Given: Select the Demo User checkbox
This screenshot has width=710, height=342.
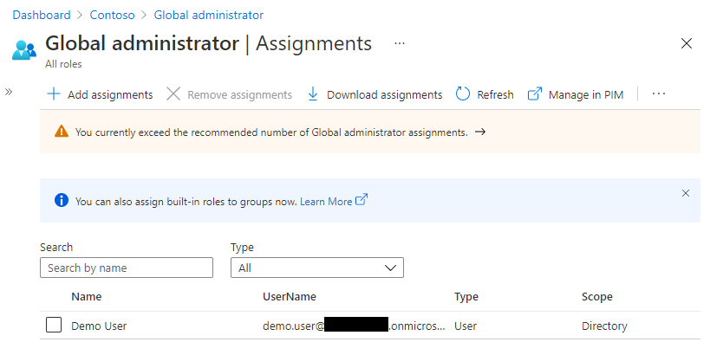Looking at the screenshot, I should pyautogui.click(x=54, y=325).
